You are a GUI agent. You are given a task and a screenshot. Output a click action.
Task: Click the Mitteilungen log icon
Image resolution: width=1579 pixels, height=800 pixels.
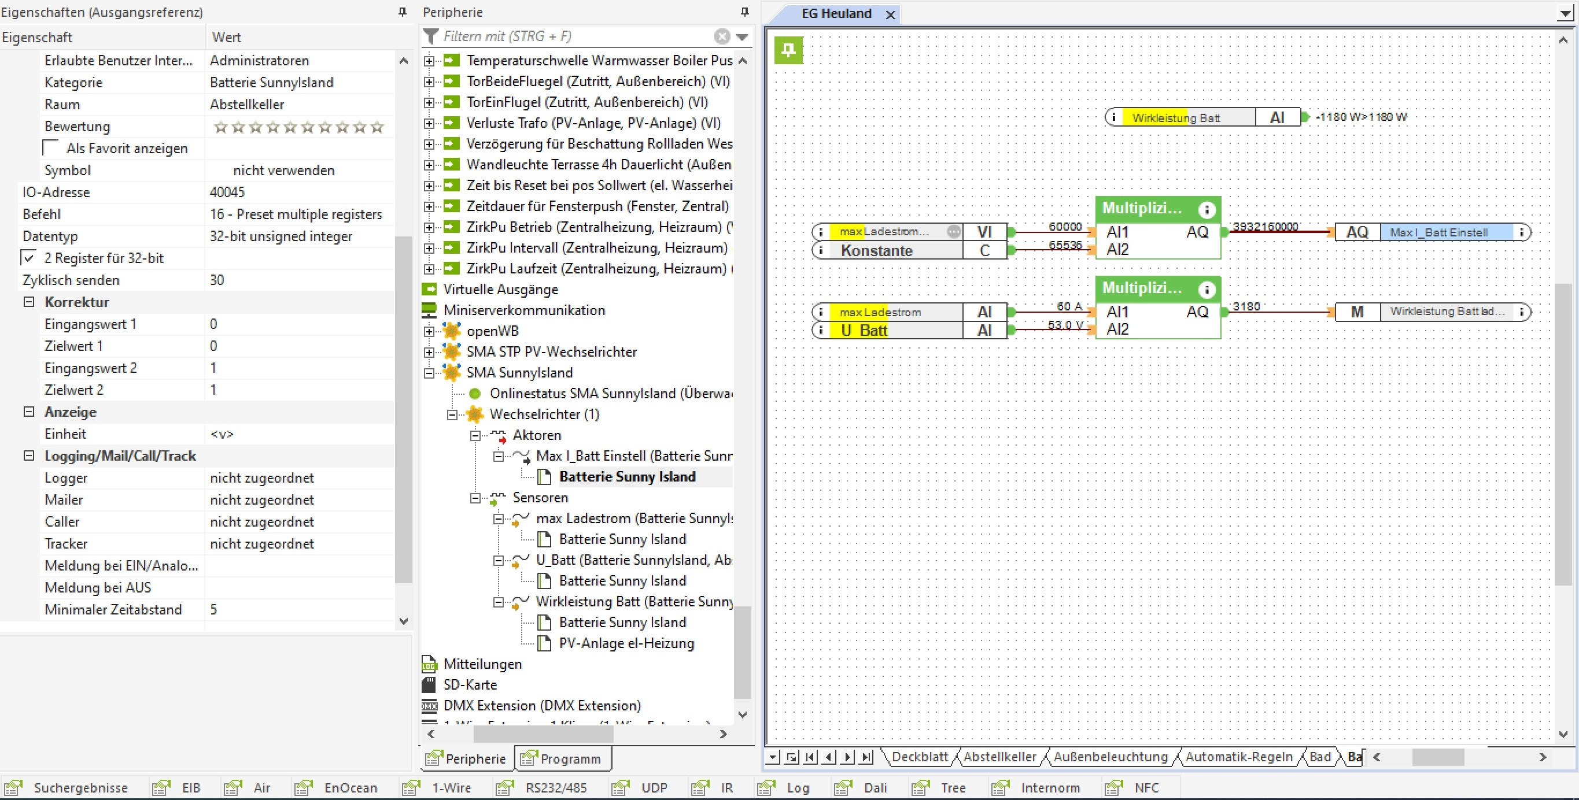coord(429,664)
